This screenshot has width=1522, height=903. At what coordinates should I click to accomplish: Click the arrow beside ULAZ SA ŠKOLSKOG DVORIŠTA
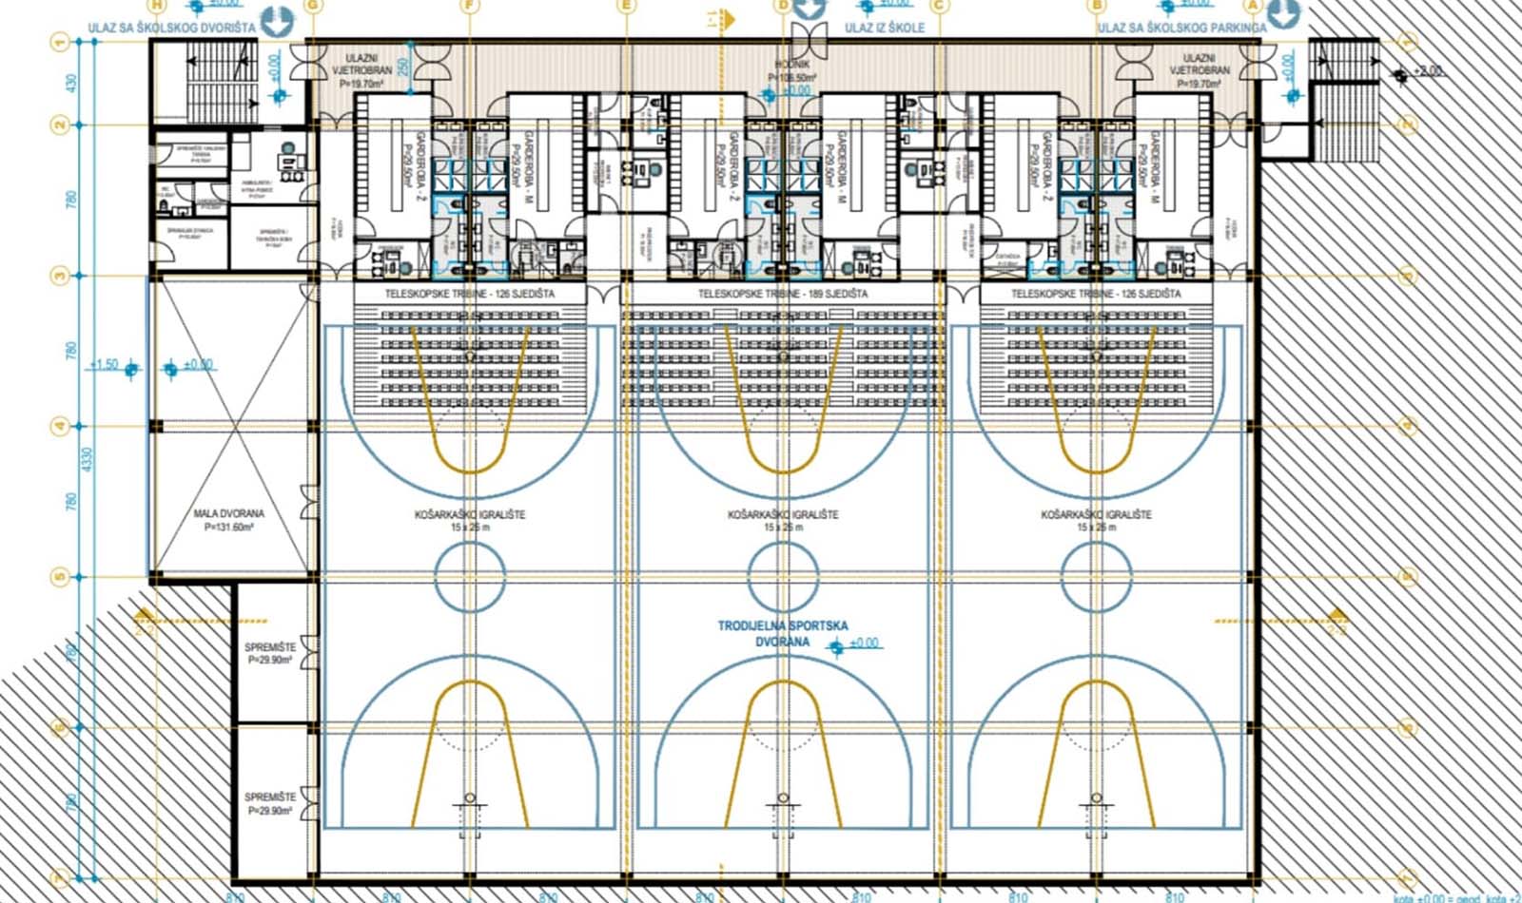pyautogui.click(x=276, y=21)
